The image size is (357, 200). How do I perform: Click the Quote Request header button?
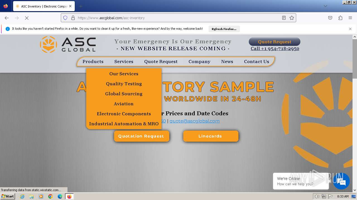[274, 42]
